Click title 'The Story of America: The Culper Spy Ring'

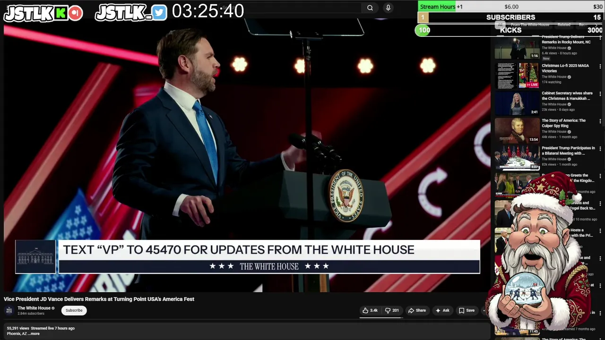[563, 123]
